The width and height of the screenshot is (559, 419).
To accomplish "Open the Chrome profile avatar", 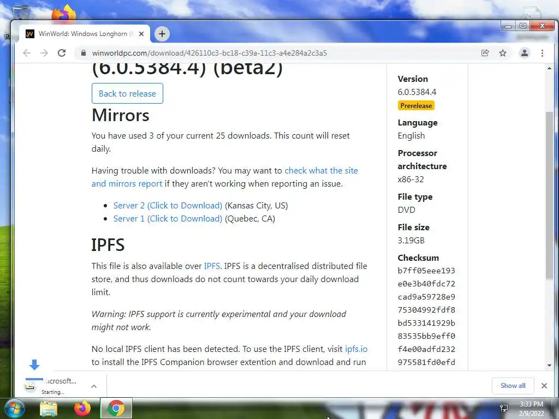I will pos(525,53).
